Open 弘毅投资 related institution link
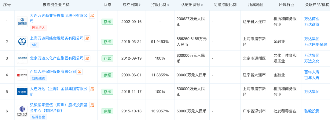Viewport: 330px width, 120px height. click(x=312, y=111)
